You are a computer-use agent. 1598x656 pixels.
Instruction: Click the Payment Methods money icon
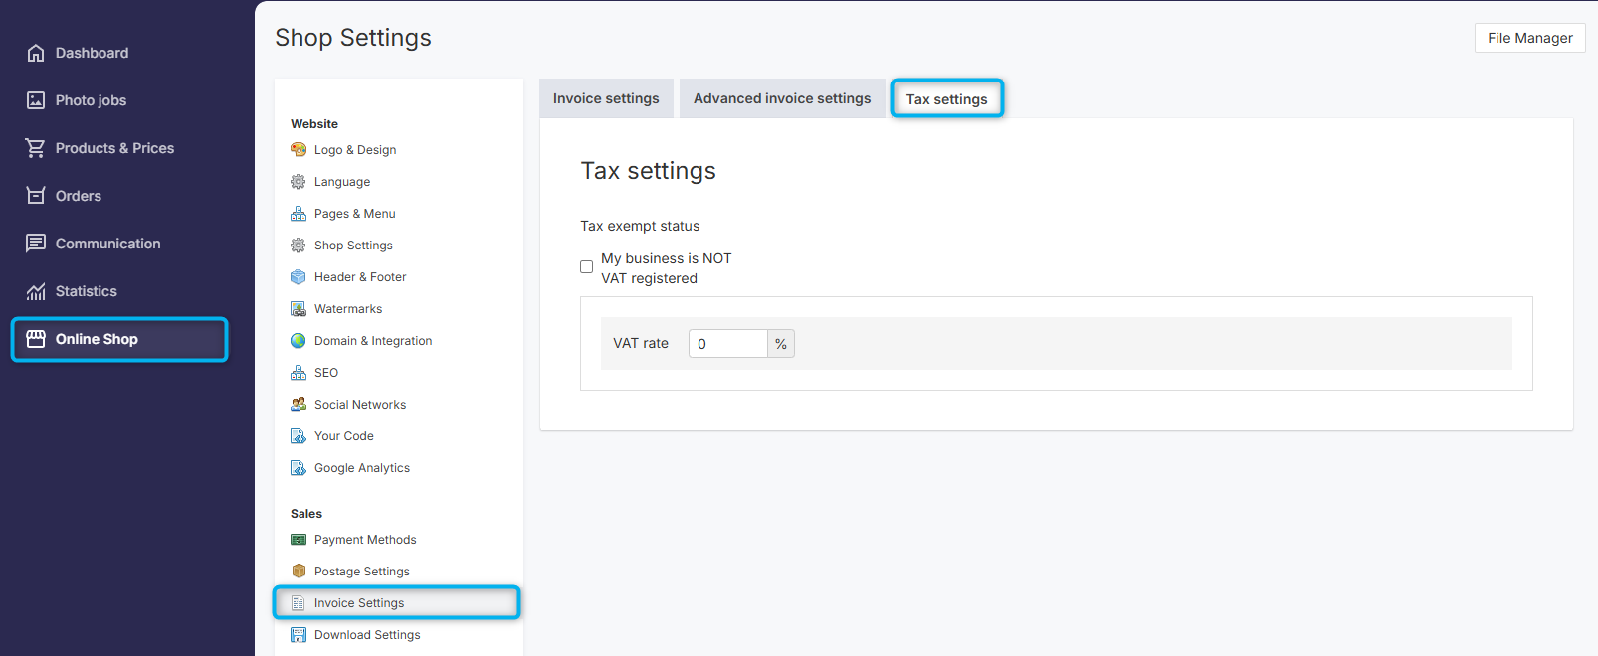(x=299, y=540)
